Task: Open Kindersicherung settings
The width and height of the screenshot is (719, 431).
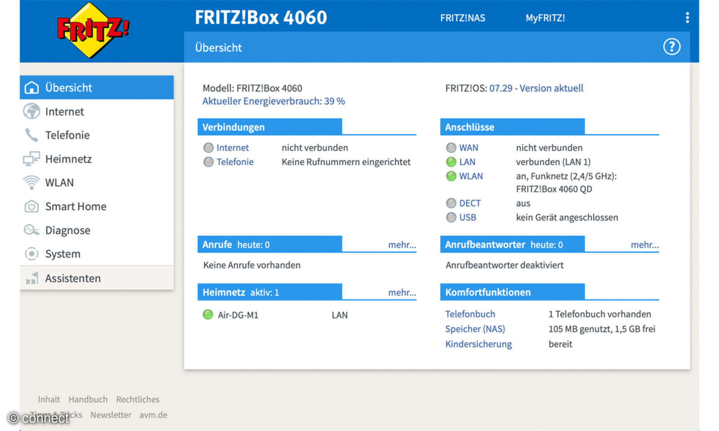Action: pyautogui.click(x=478, y=344)
